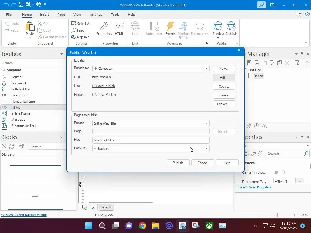Screen dimensions: 311x233
Task: Click the http://bekl.pl URL link
Action: [x=102, y=77]
